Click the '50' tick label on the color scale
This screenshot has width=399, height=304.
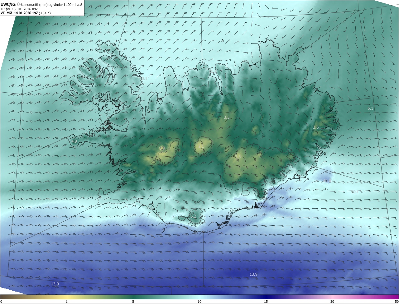396,302
